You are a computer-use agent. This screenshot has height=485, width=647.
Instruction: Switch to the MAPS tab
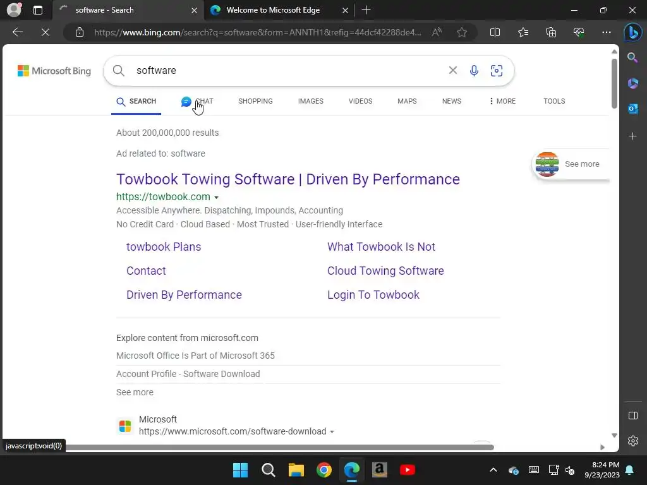[x=407, y=101]
